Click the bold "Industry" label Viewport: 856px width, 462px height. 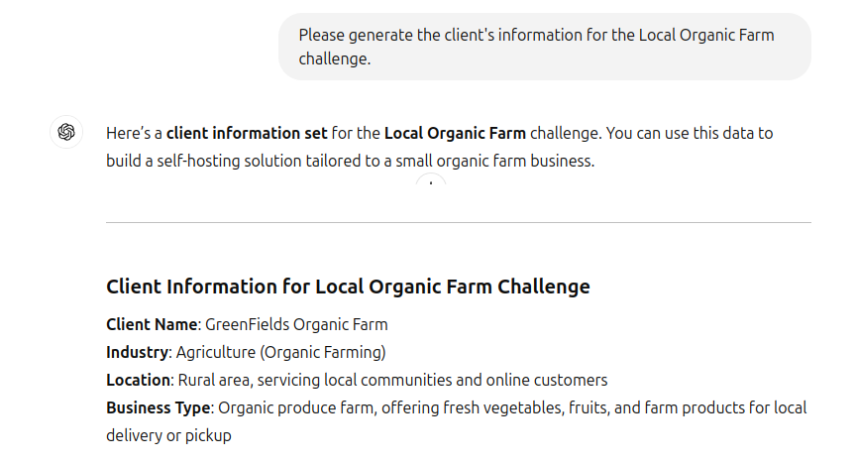click(x=138, y=352)
